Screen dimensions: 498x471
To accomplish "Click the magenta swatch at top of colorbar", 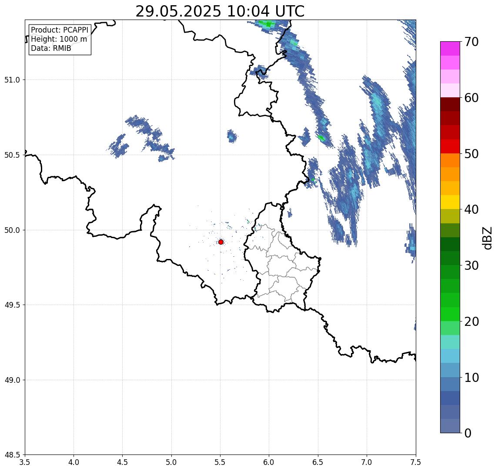I will [x=450, y=49].
